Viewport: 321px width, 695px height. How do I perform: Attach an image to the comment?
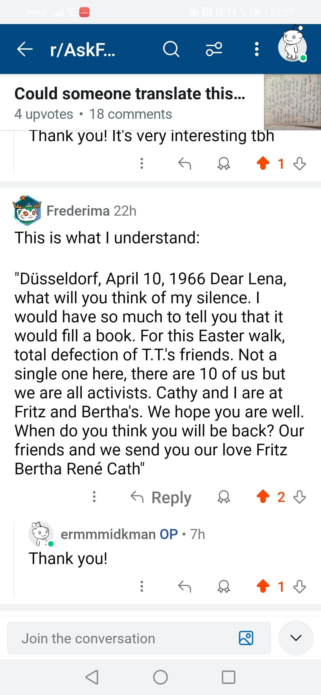click(x=246, y=638)
